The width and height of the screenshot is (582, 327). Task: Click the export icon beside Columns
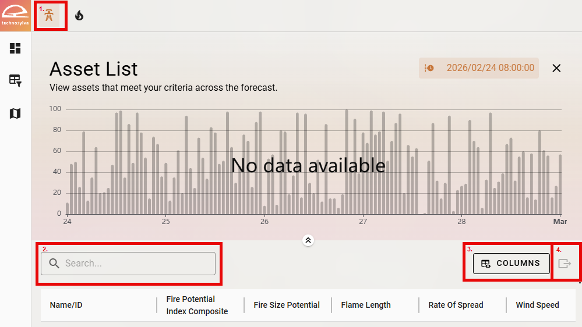[565, 264]
